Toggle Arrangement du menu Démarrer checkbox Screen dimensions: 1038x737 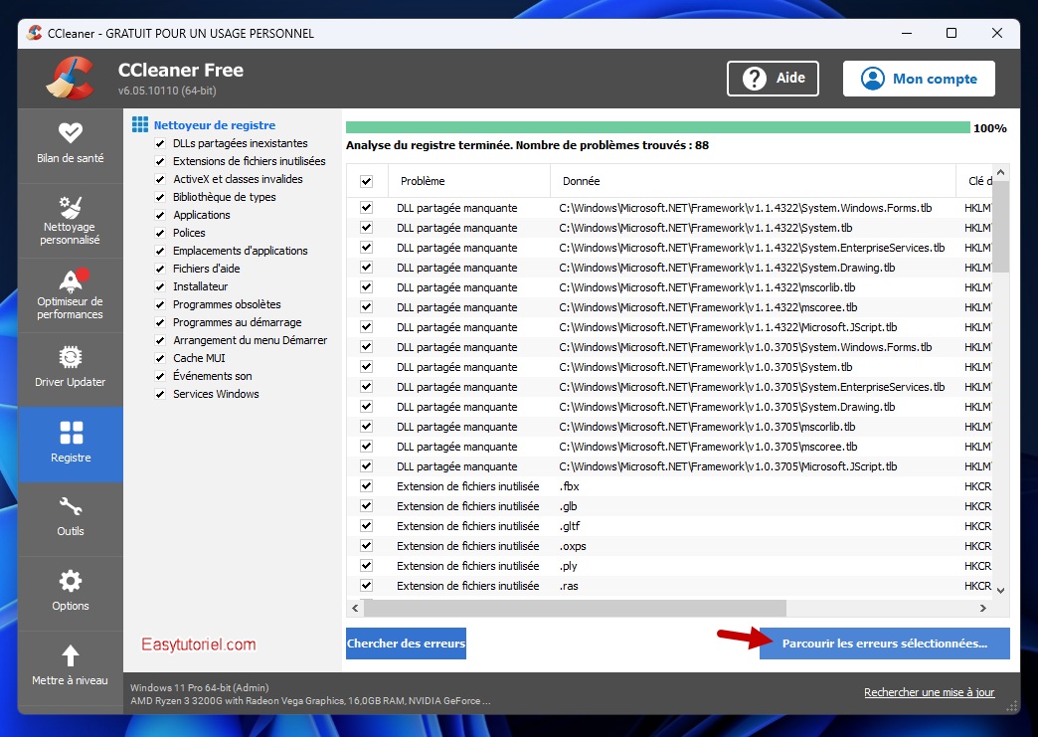159,340
